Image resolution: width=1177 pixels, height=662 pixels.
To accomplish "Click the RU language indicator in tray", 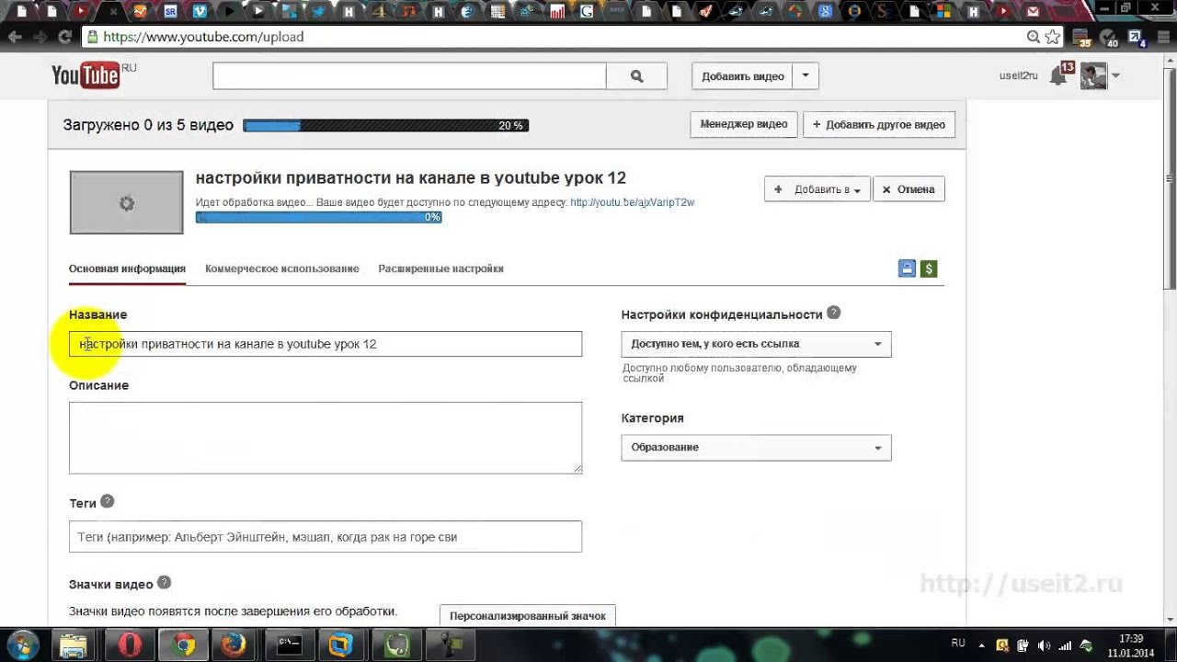I will [x=958, y=643].
